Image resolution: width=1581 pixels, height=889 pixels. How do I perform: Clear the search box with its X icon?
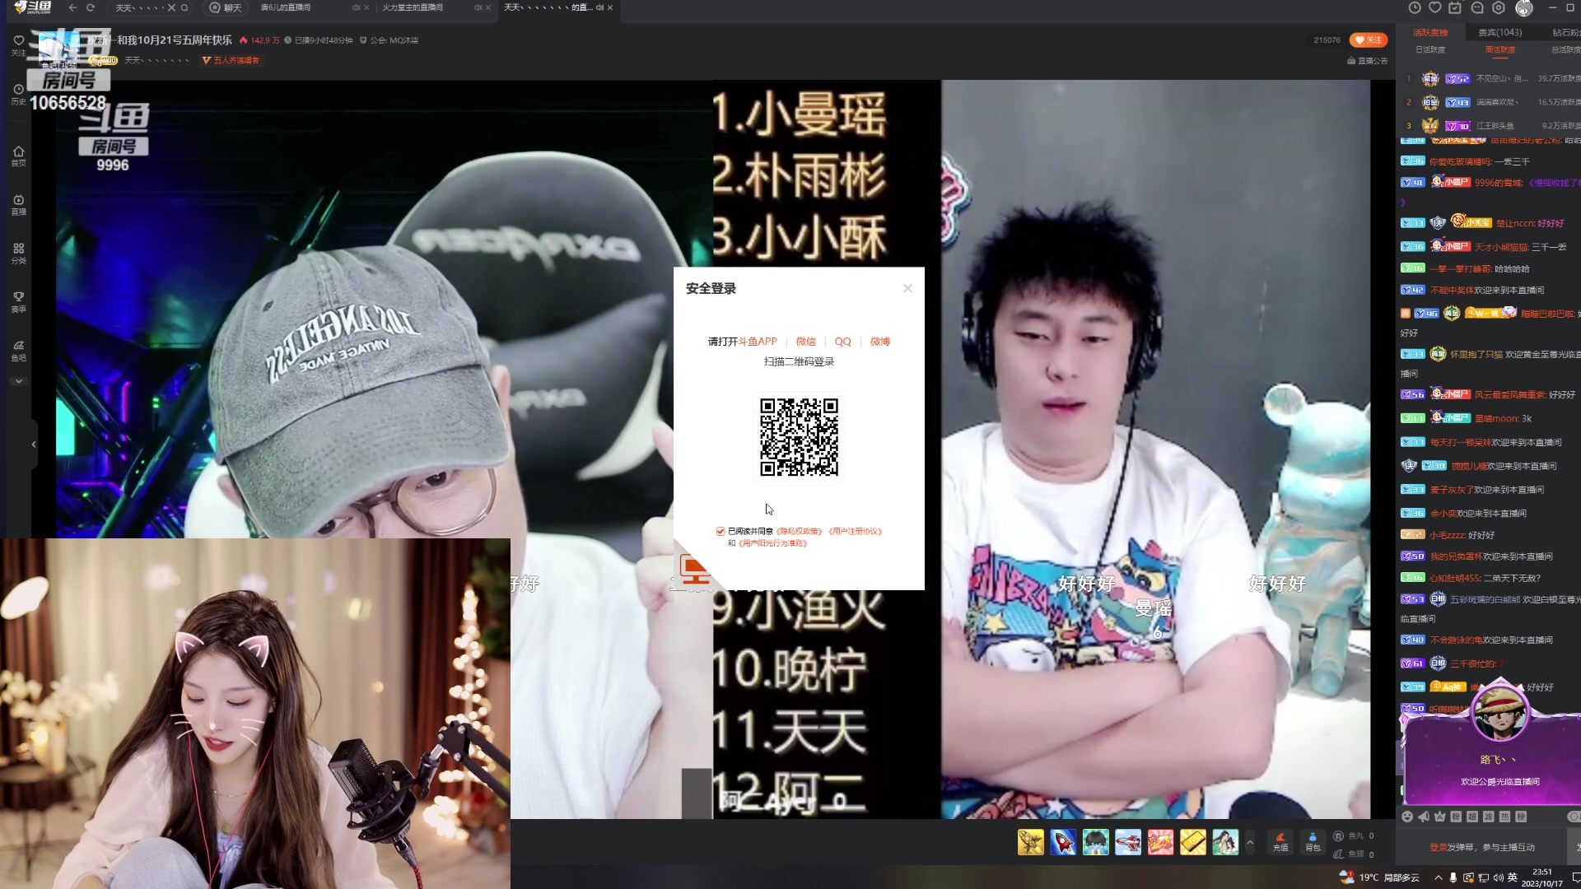point(171,7)
